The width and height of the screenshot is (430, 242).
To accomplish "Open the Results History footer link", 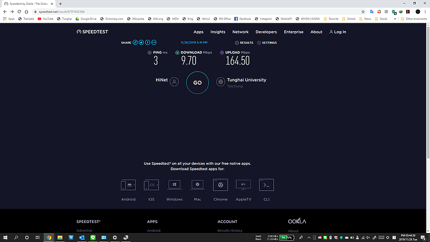I will coord(230,231).
